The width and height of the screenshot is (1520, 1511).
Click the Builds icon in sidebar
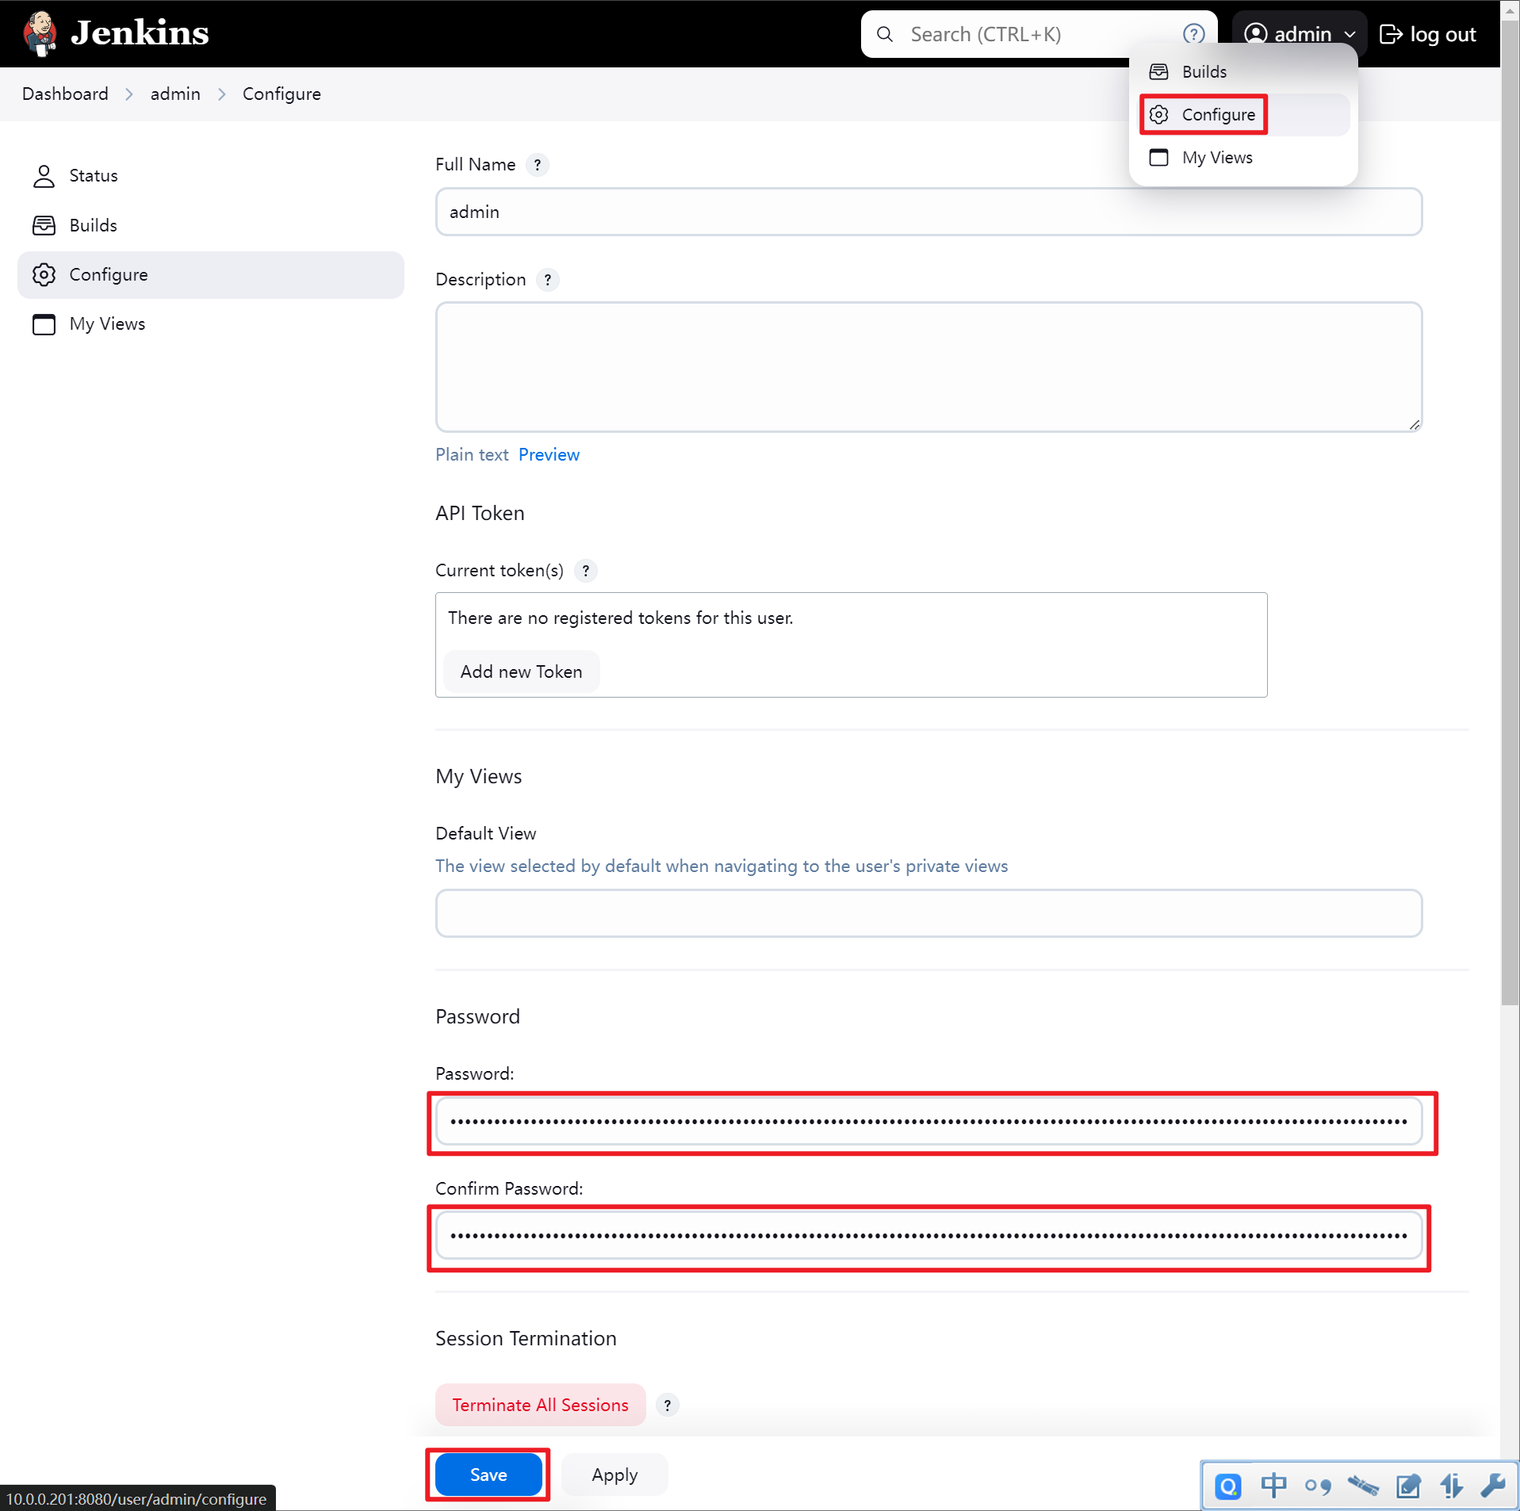(x=44, y=225)
